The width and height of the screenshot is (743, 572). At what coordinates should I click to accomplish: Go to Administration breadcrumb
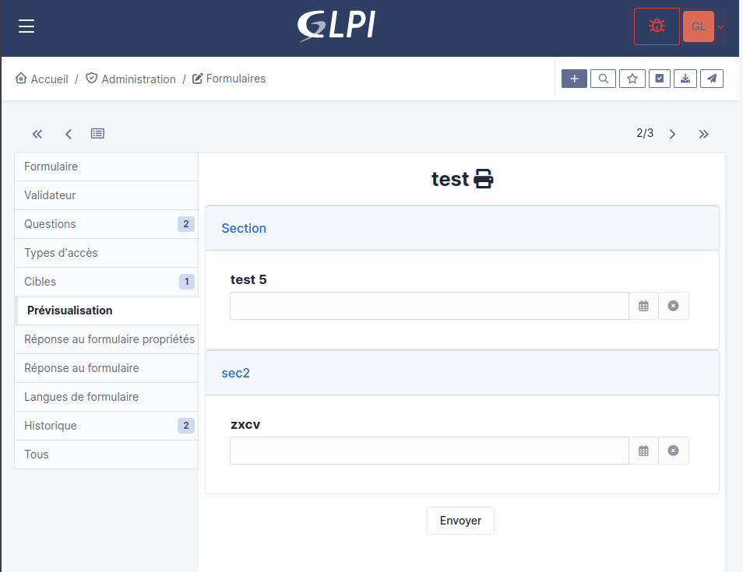[x=131, y=79]
